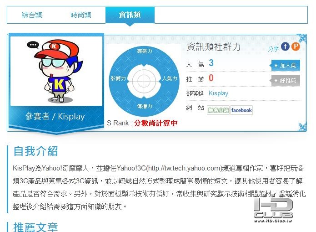This screenshot has height=232, width=316.
Task: Click the 加人氣 button
Action: coord(285,65)
